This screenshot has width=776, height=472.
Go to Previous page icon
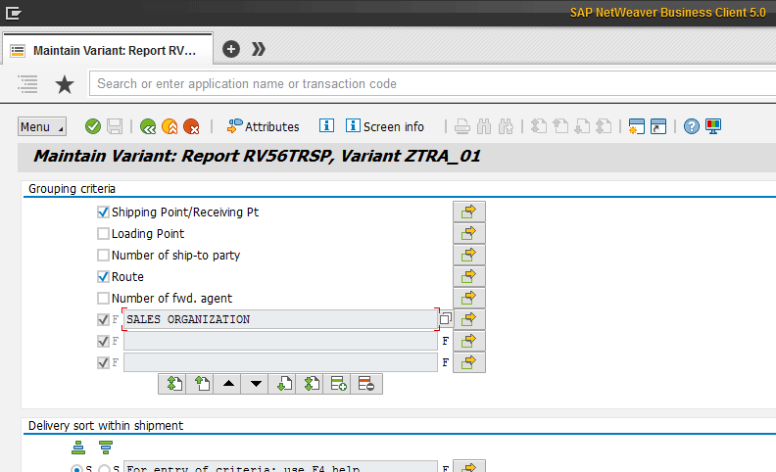[560, 126]
